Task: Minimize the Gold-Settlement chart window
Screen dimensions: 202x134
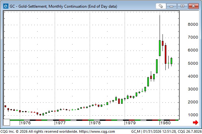Action: tap(173, 6)
